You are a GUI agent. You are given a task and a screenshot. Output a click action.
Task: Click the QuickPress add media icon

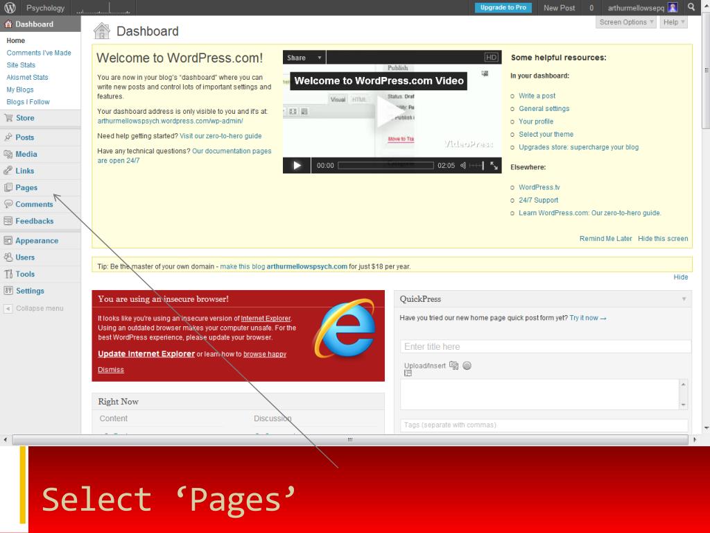click(453, 365)
